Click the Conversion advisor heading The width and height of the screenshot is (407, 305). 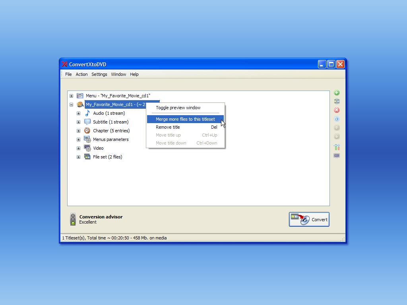[x=101, y=217]
